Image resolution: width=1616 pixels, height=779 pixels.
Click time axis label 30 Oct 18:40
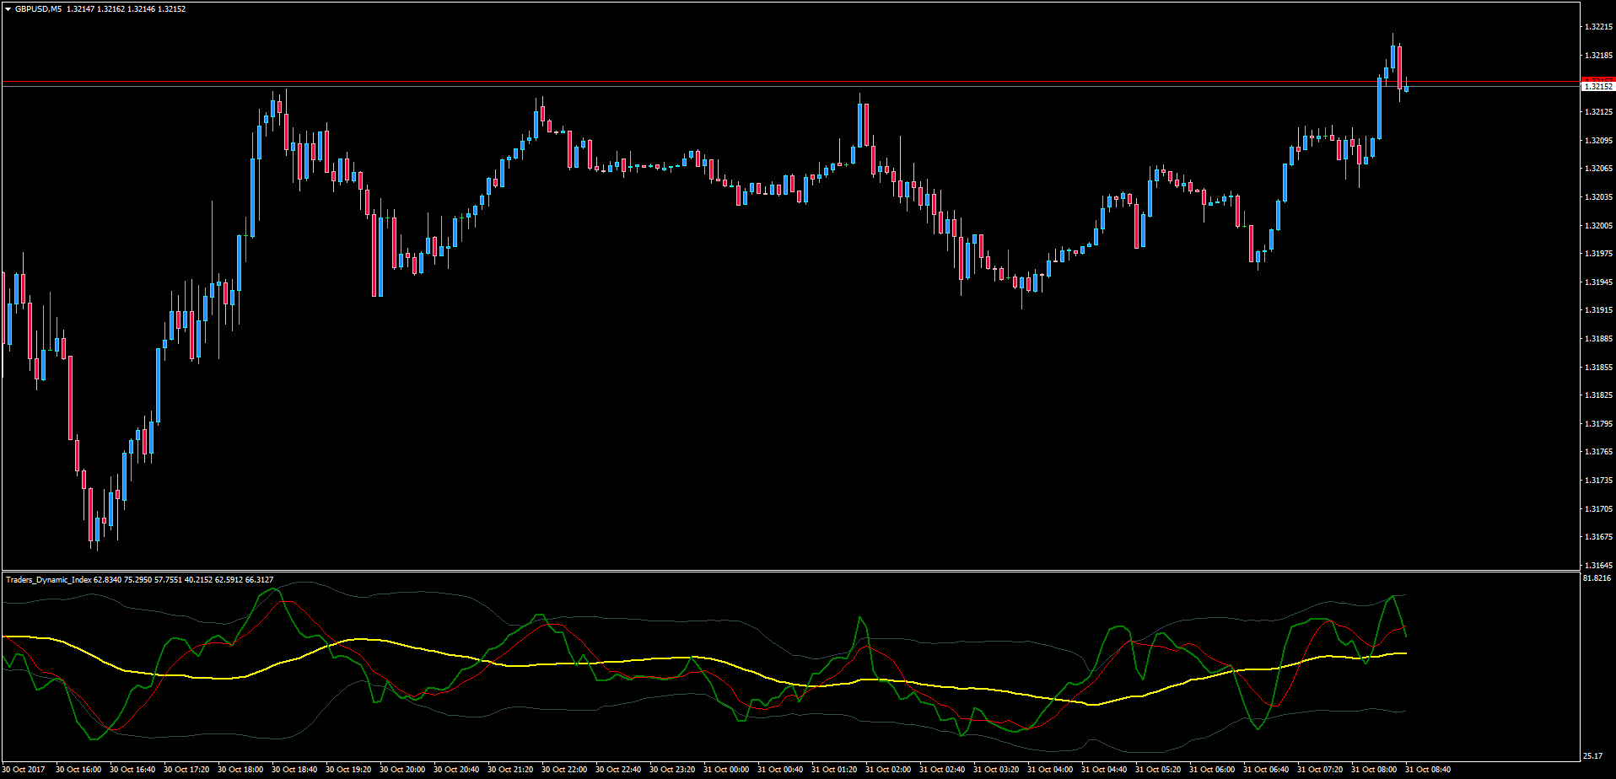294,770
